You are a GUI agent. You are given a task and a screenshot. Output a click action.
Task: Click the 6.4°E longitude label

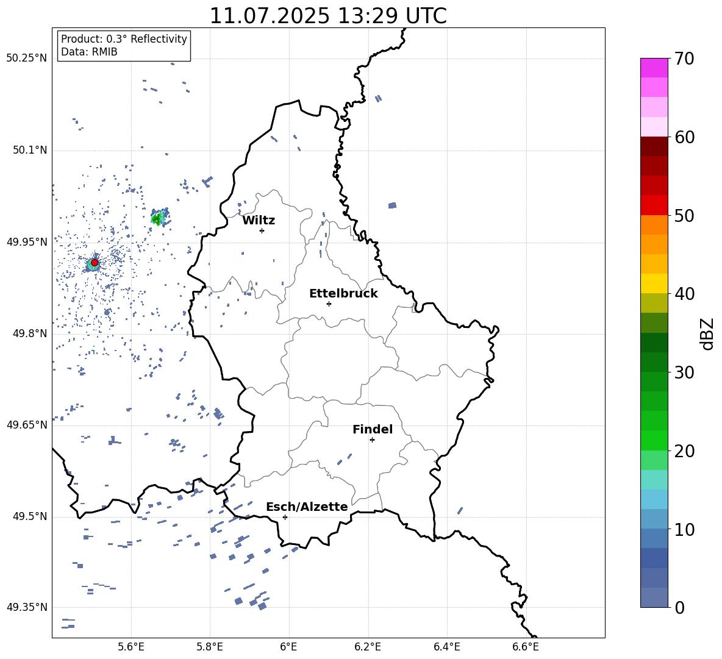click(x=446, y=647)
